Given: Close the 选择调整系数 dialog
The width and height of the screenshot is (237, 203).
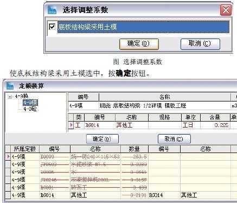Looking at the screenshot, I should (226, 10).
